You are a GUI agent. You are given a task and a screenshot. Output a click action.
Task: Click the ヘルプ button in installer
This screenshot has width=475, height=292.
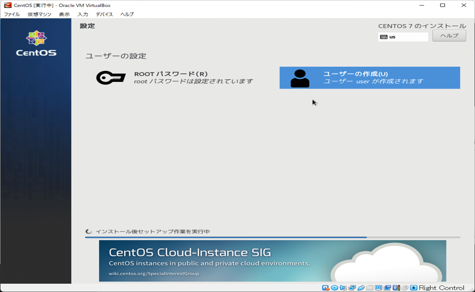pos(449,36)
